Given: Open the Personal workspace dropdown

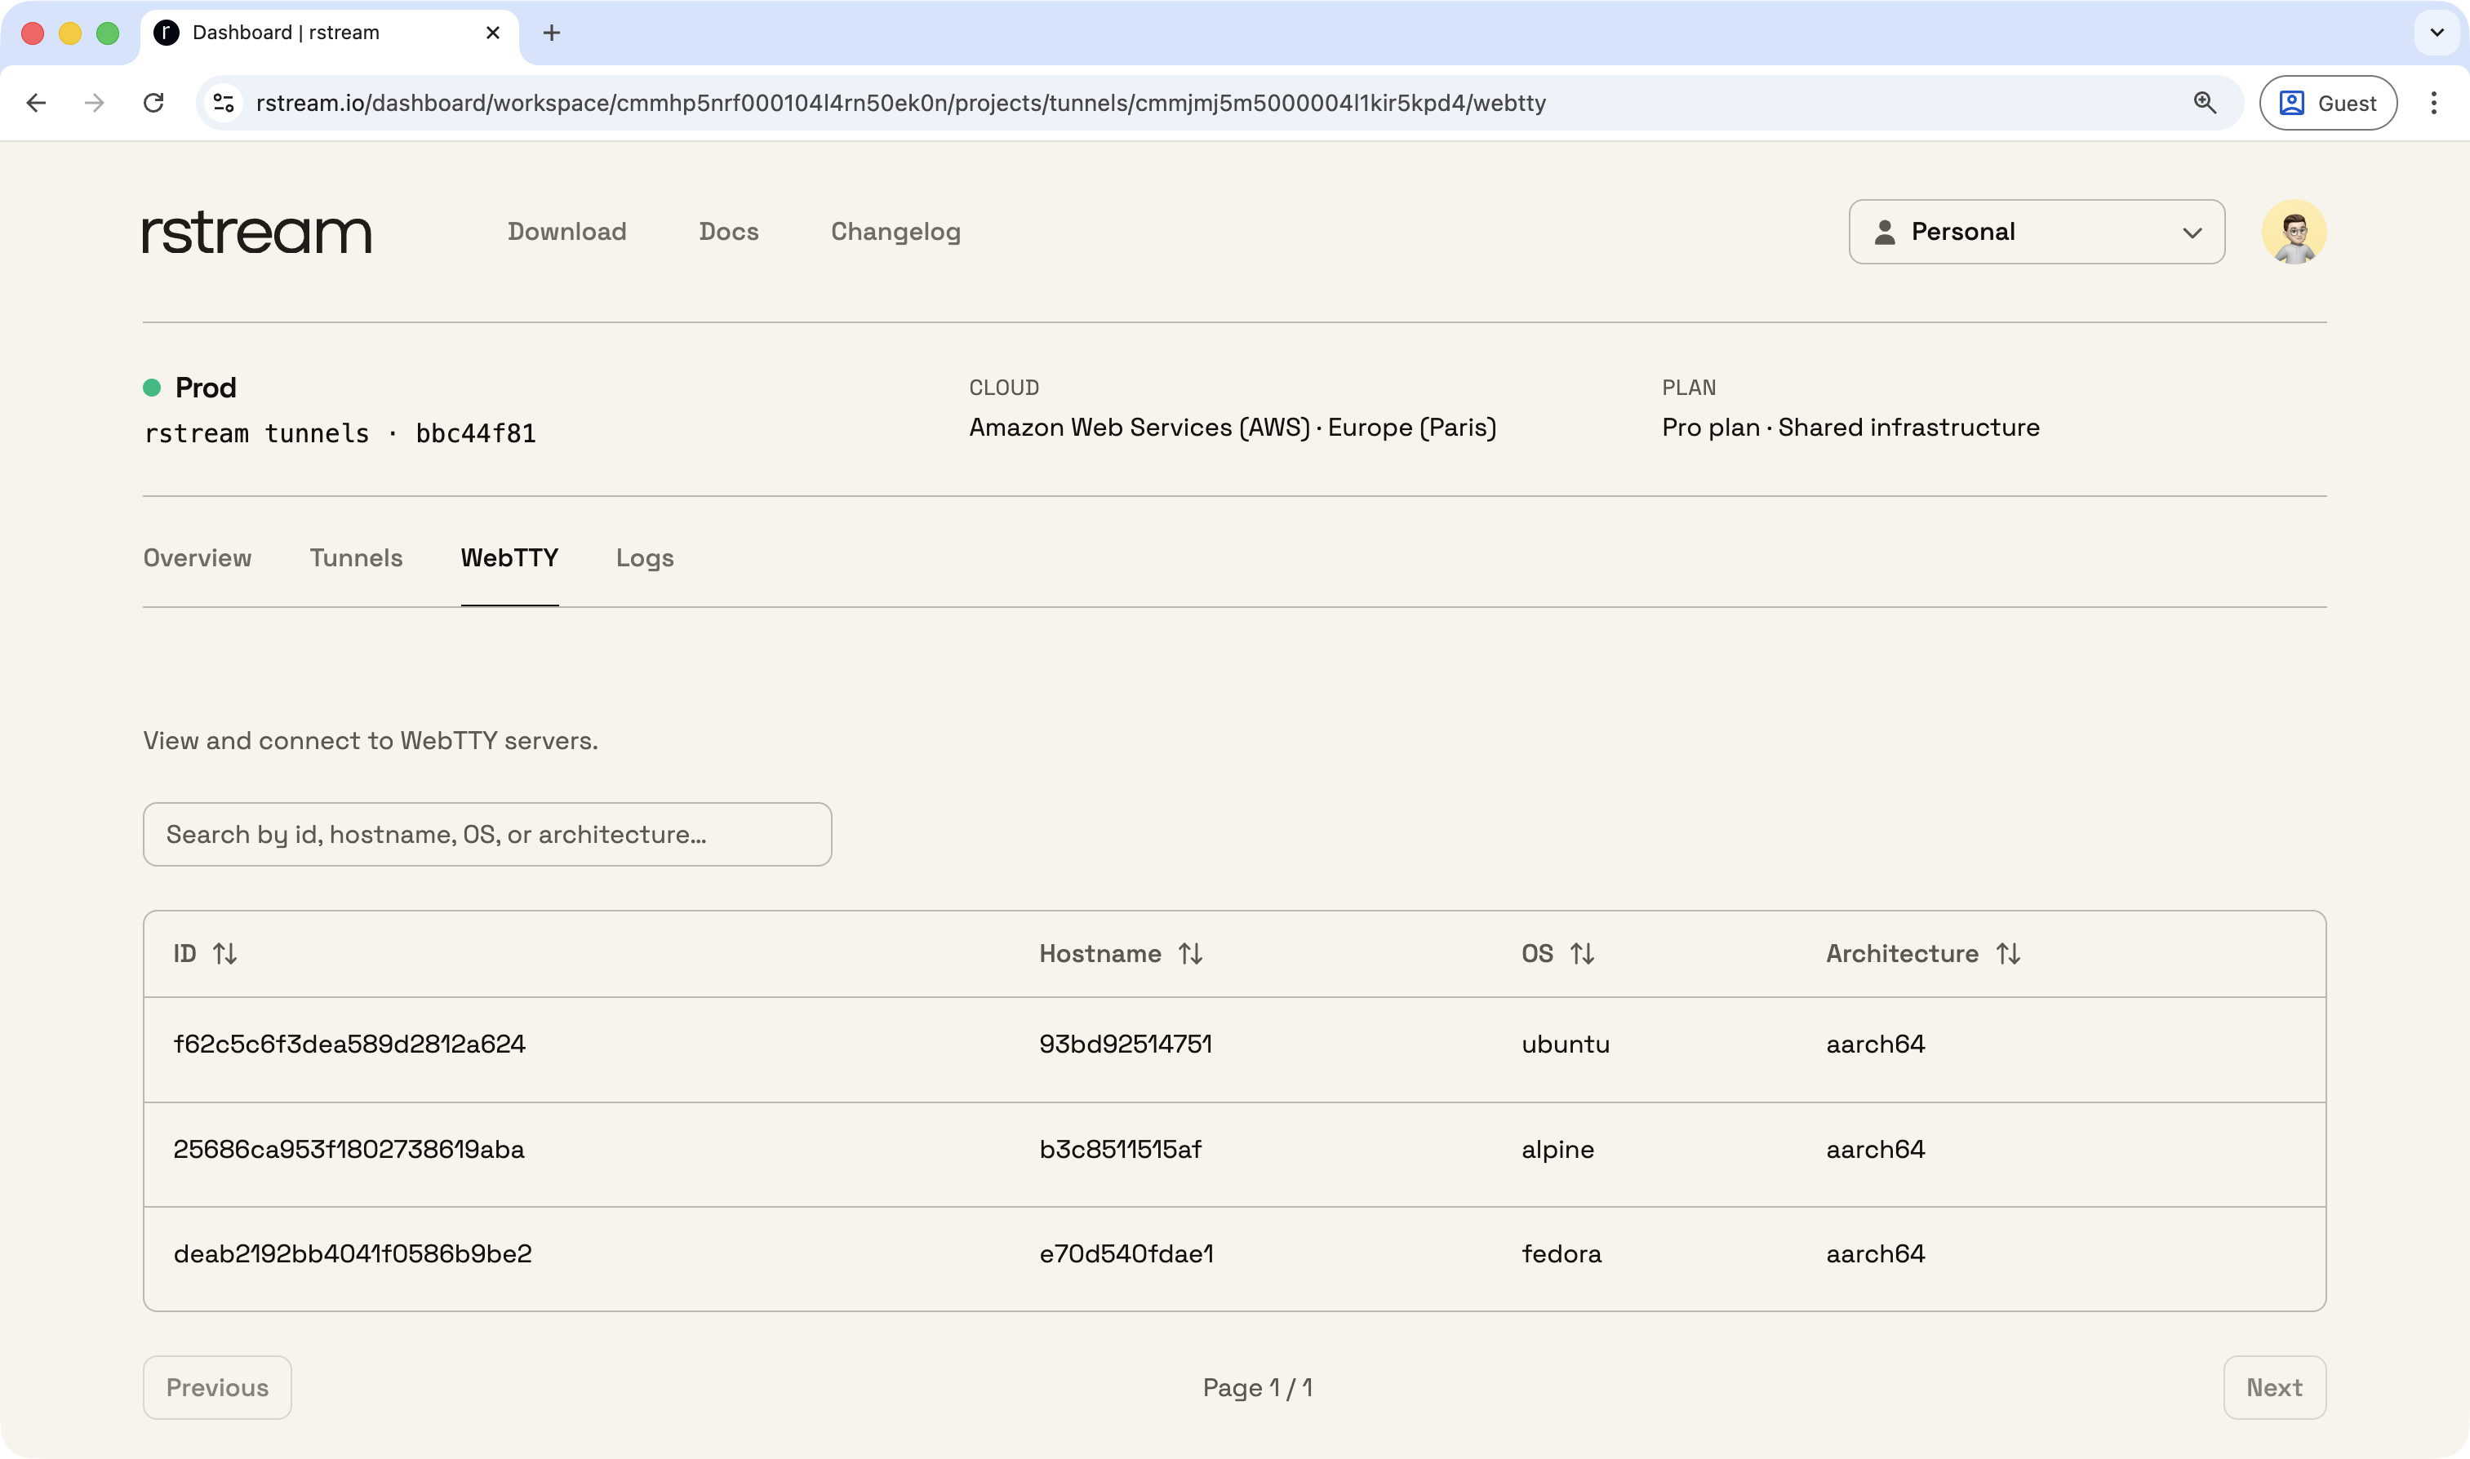Looking at the screenshot, I should click(x=2036, y=232).
